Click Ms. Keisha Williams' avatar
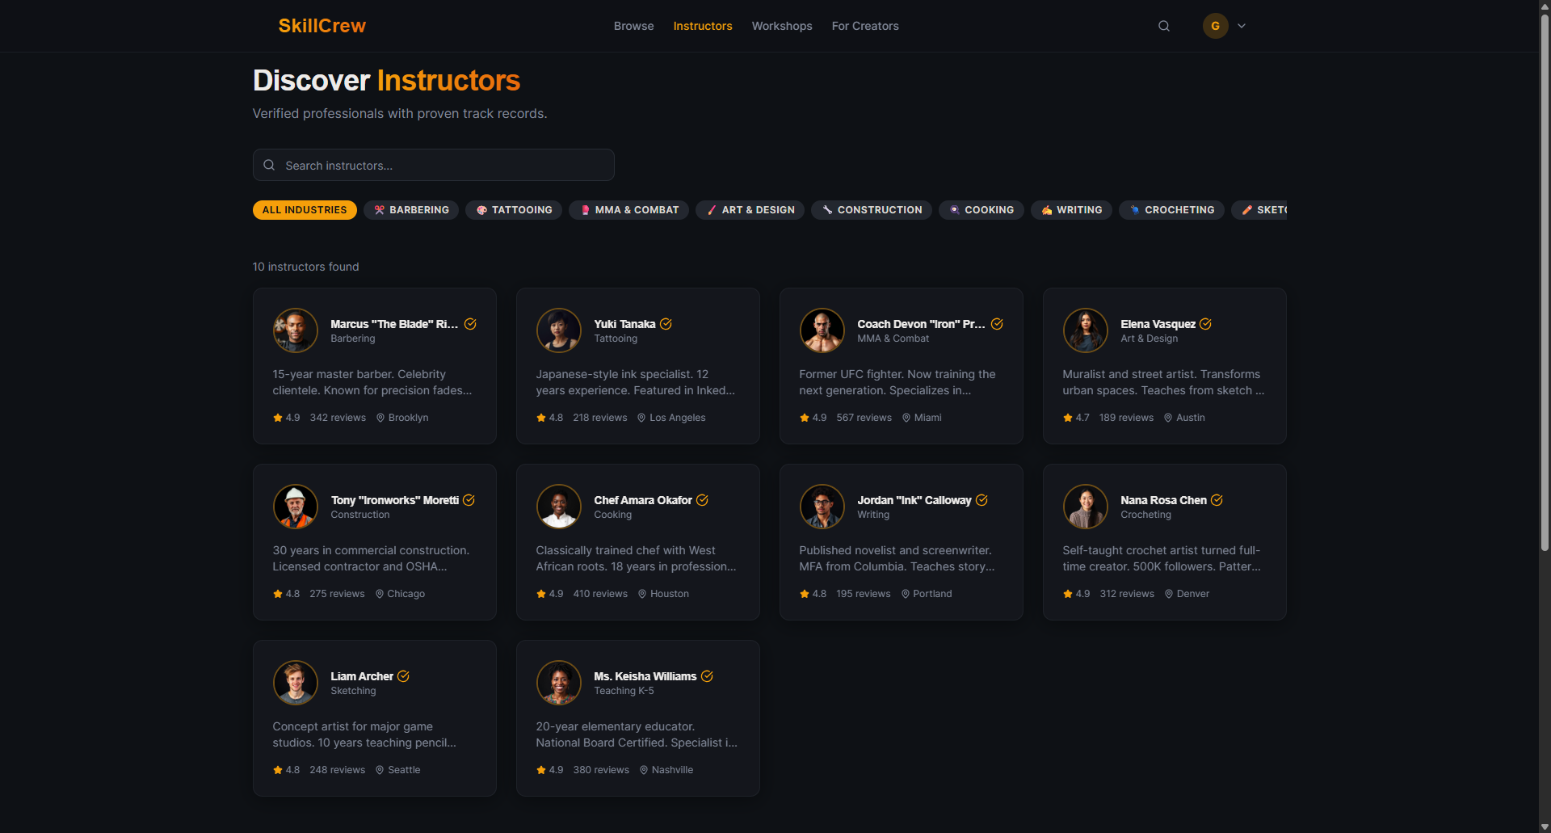This screenshot has width=1551, height=833. [559, 683]
